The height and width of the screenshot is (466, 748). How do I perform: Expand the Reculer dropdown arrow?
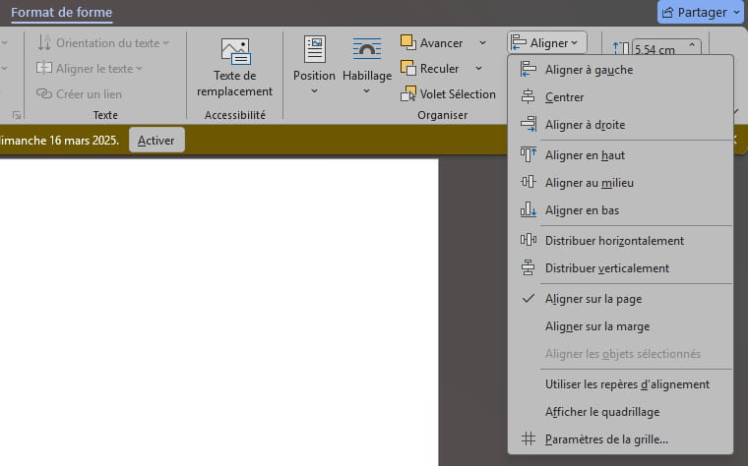click(x=478, y=69)
